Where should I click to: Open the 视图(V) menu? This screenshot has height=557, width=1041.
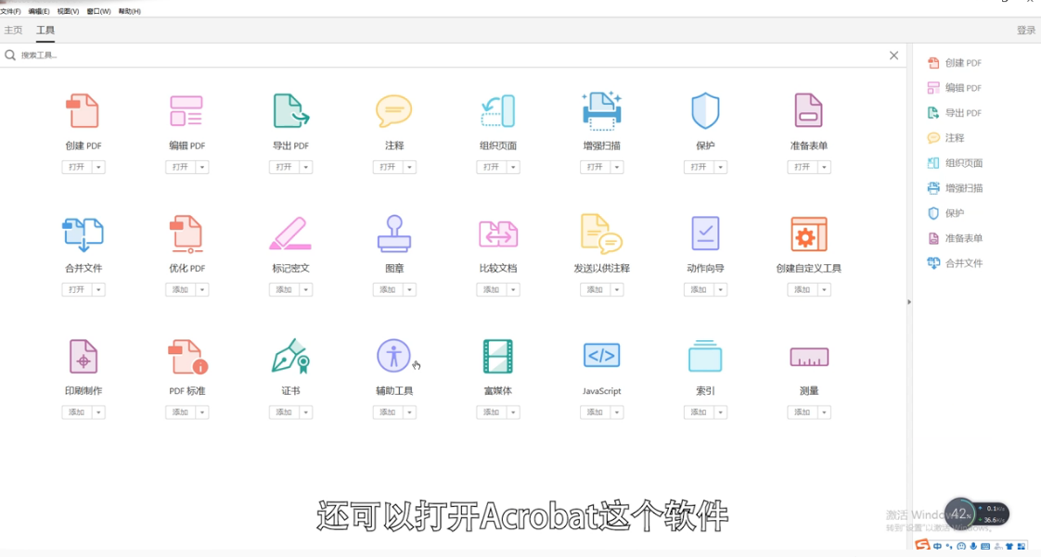pyautogui.click(x=68, y=11)
